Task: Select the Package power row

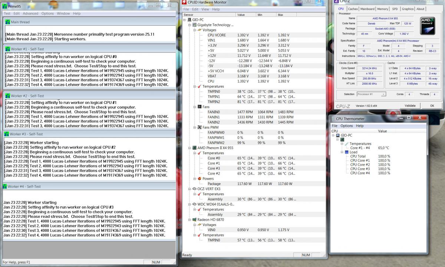Action: (x=254, y=184)
